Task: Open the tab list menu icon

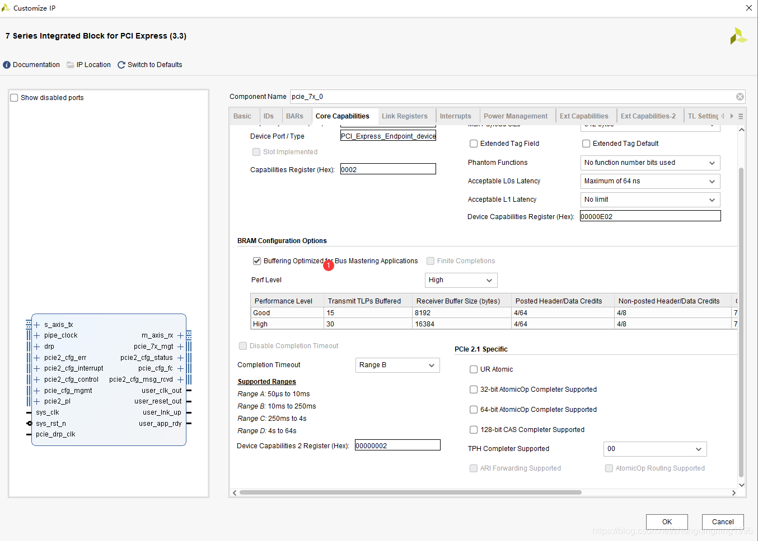Action: click(x=741, y=116)
